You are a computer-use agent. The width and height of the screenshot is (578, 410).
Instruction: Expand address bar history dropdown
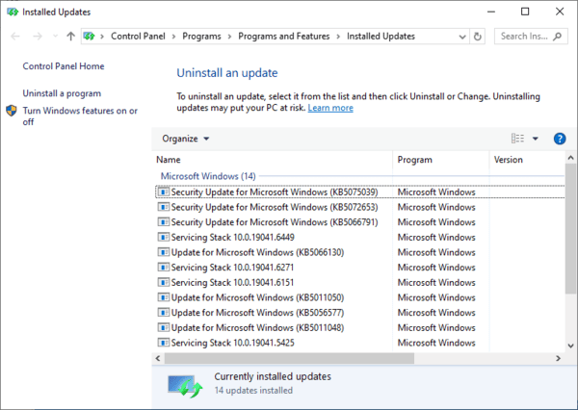(x=462, y=37)
